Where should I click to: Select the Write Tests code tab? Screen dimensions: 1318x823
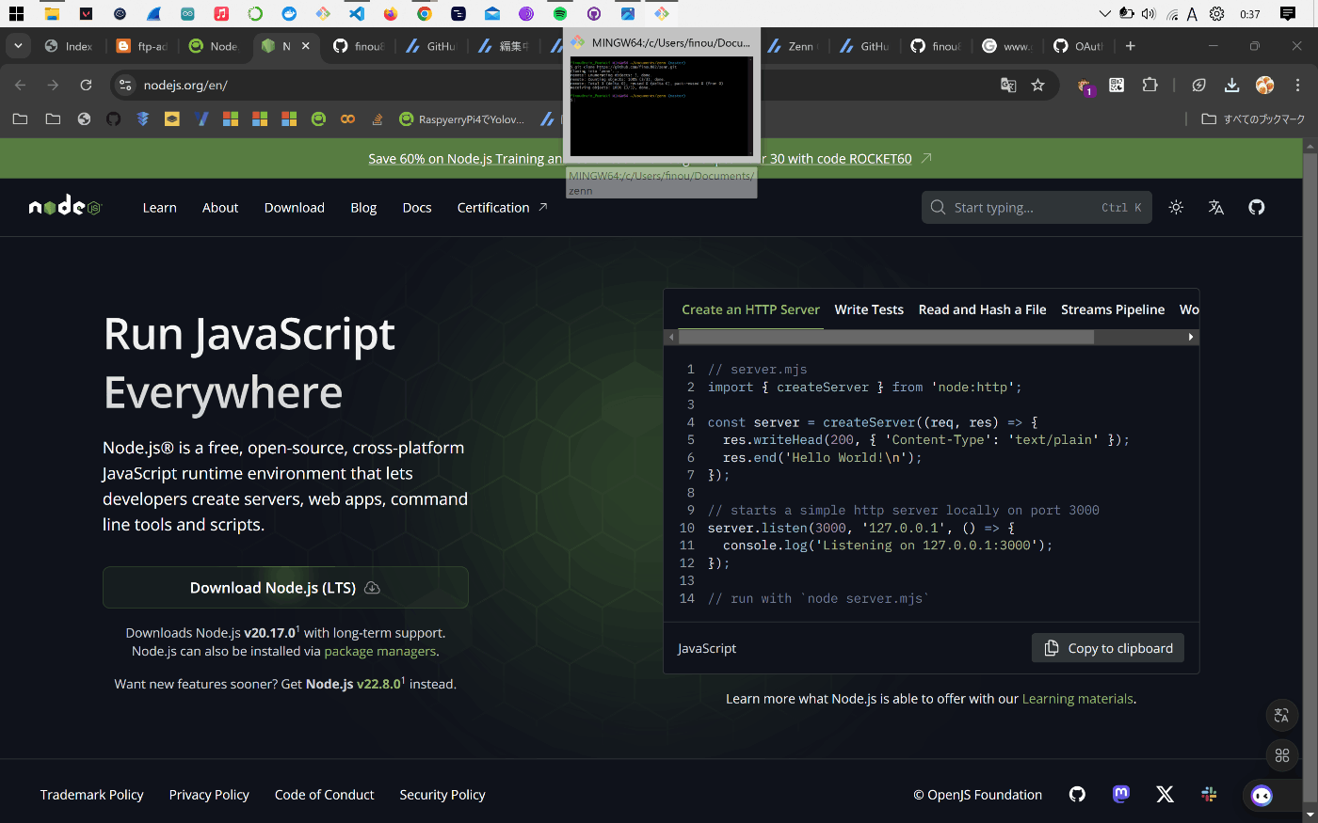pos(869,309)
